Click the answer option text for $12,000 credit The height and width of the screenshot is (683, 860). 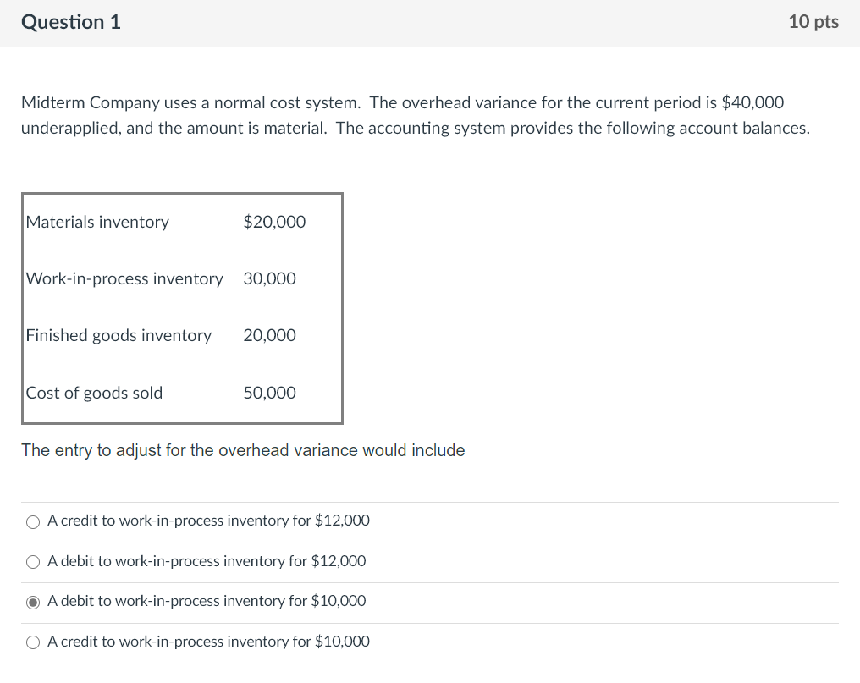point(208,521)
